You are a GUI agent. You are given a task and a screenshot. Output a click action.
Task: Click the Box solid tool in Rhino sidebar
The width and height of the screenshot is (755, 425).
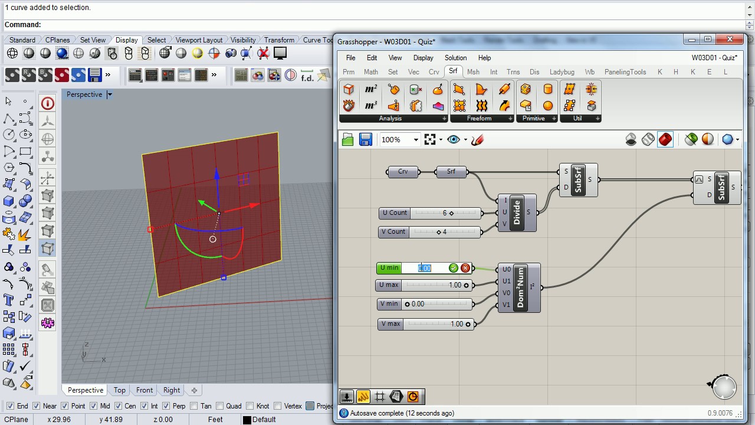pos(8,201)
